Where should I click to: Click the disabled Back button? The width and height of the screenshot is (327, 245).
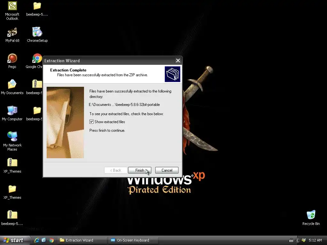(x=116, y=170)
